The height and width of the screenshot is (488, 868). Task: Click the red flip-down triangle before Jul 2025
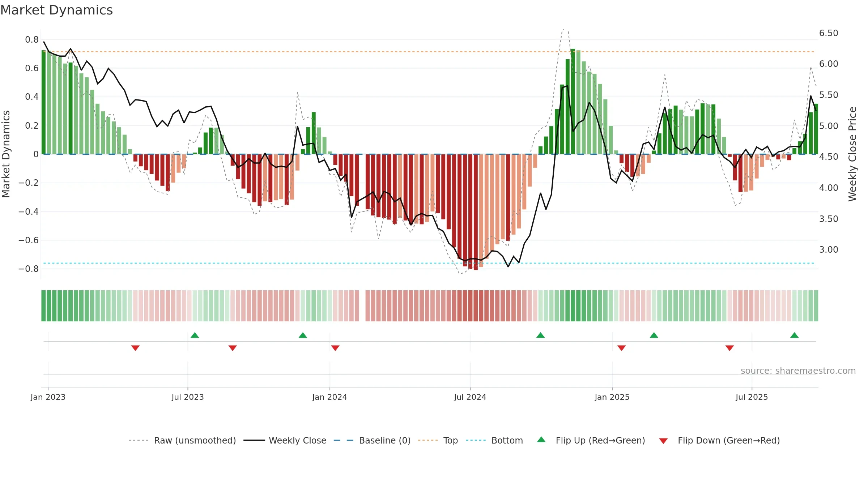pos(729,348)
